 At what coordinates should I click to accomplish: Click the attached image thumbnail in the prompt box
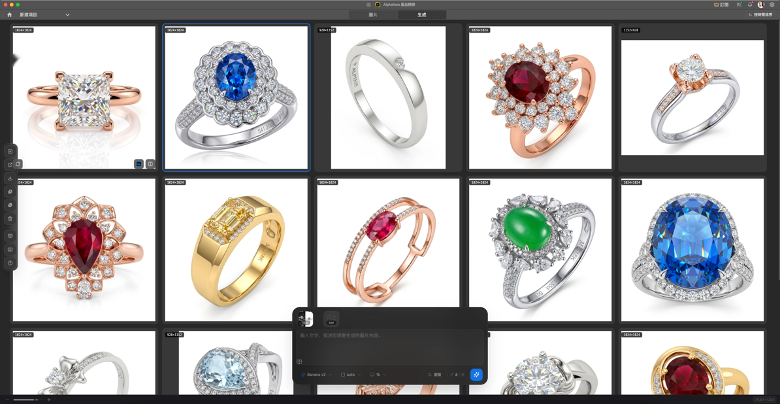click(x=305, y=319)
